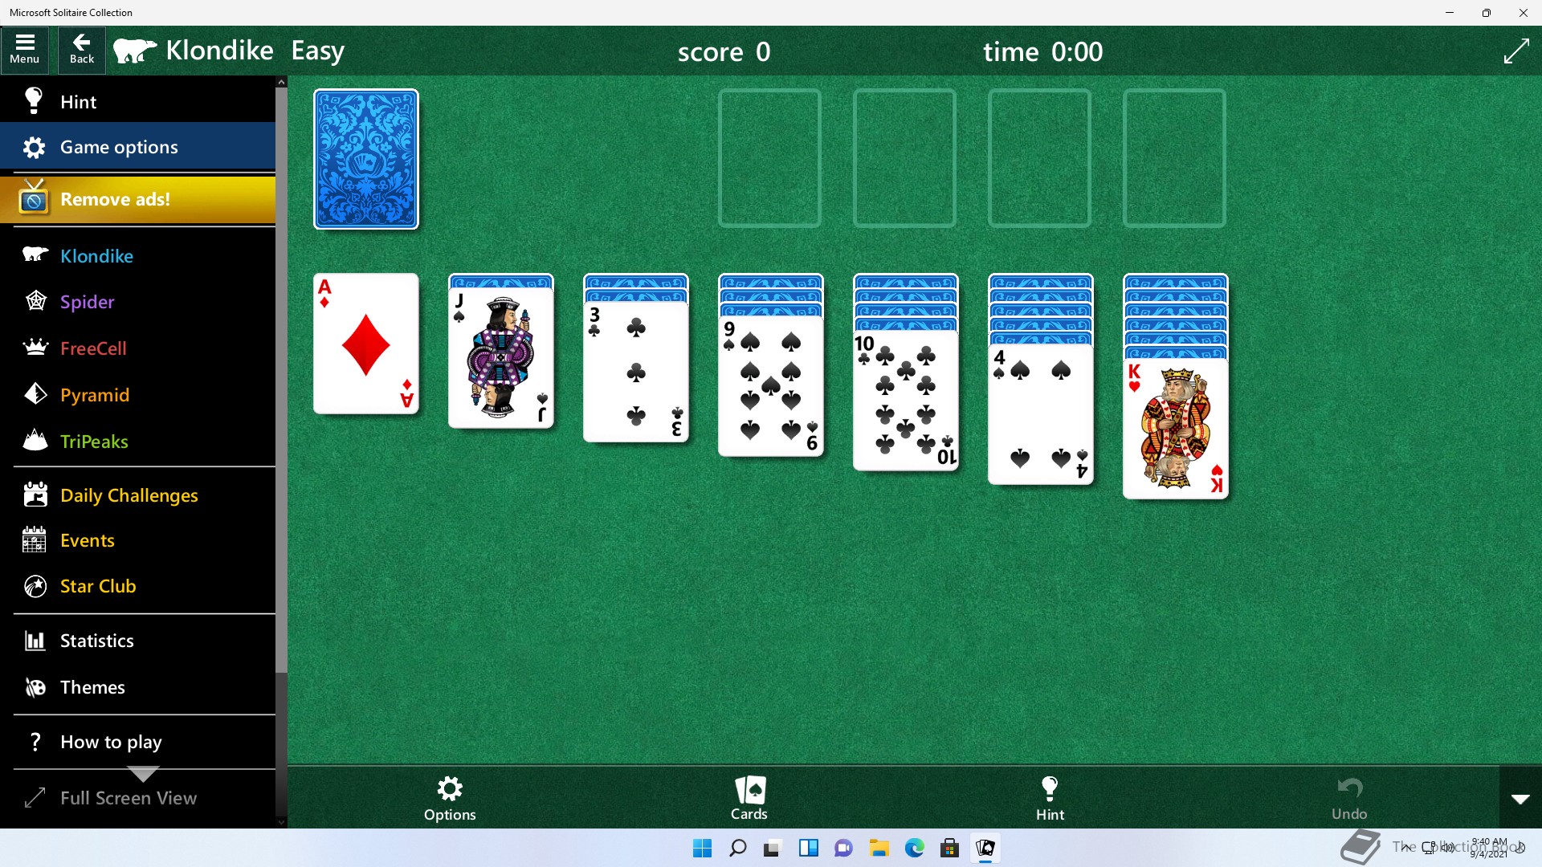Open Star Club

tap(138, 586)
